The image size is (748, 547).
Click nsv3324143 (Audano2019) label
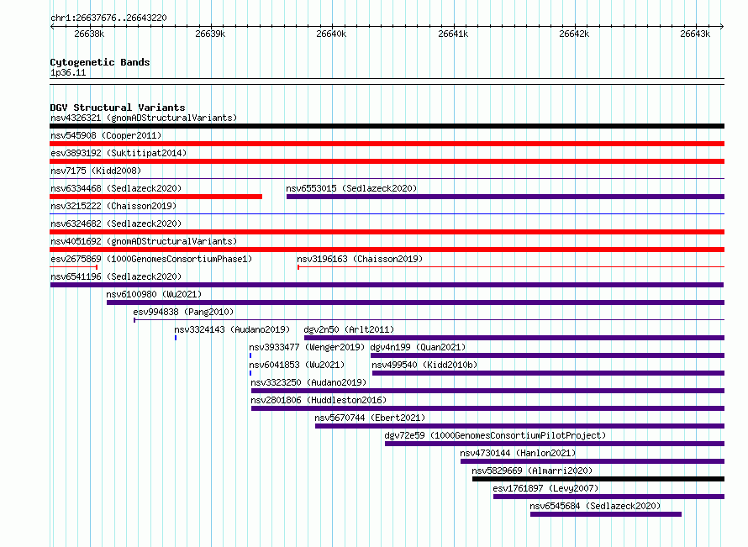coord(232,329)
